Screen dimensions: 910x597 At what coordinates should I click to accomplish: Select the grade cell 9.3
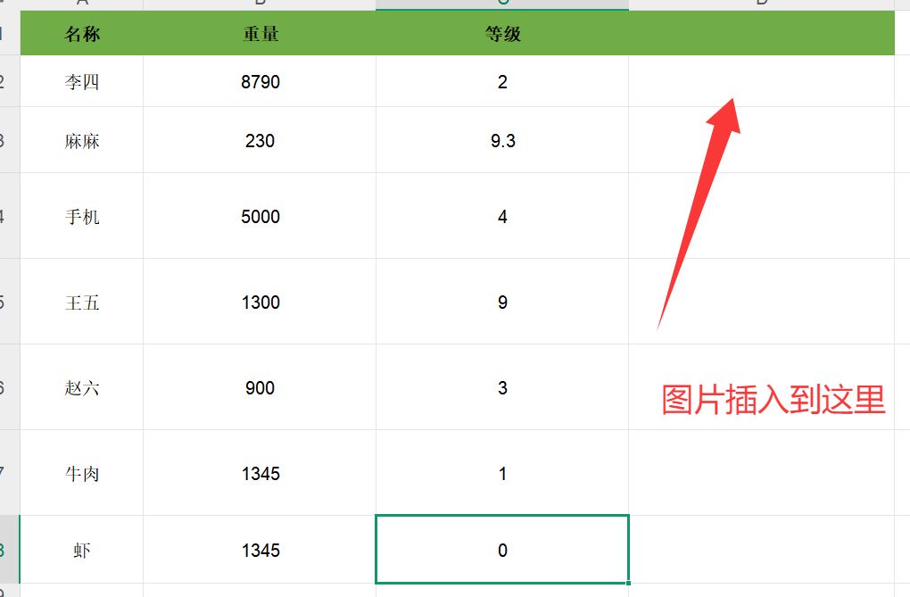(x=502, y=140)
